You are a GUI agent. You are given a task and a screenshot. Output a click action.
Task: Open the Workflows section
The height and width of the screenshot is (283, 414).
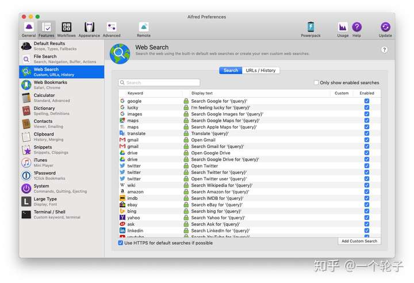(x=66, y=29)
